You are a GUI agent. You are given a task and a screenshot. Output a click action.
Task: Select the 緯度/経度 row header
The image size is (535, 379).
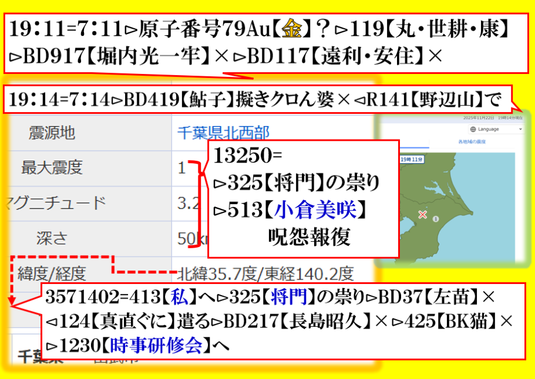pyautogui.click(x=52, y=273)
